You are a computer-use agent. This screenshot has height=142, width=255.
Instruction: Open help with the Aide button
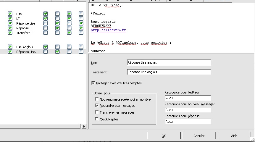coord(234,136)
